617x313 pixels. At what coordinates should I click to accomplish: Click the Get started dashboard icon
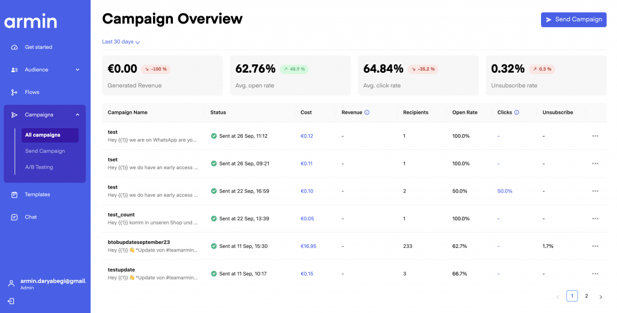[x=14, y=47]
